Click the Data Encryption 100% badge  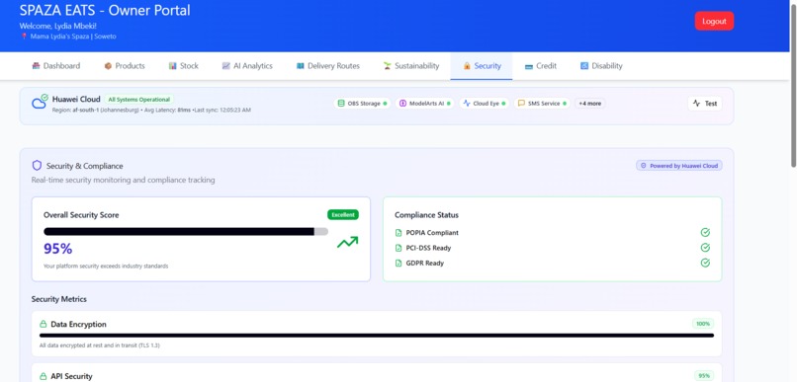click(703, 324)
